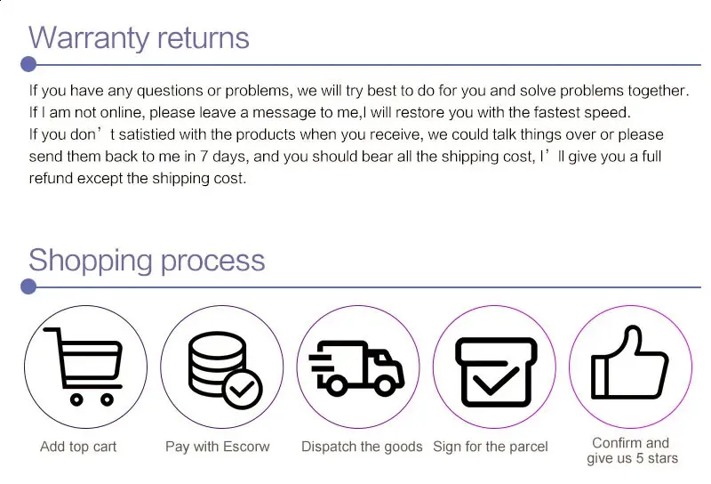Click the "Pay with Escorw" label
711x484 pixels.
[217, 447]
